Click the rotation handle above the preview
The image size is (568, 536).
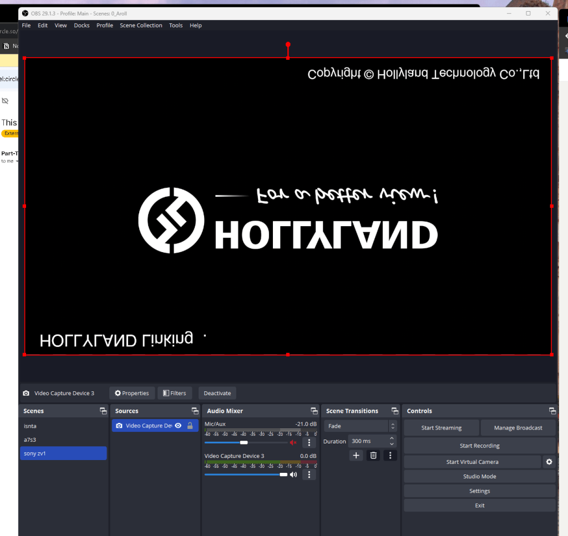click(x=288, y=44)
